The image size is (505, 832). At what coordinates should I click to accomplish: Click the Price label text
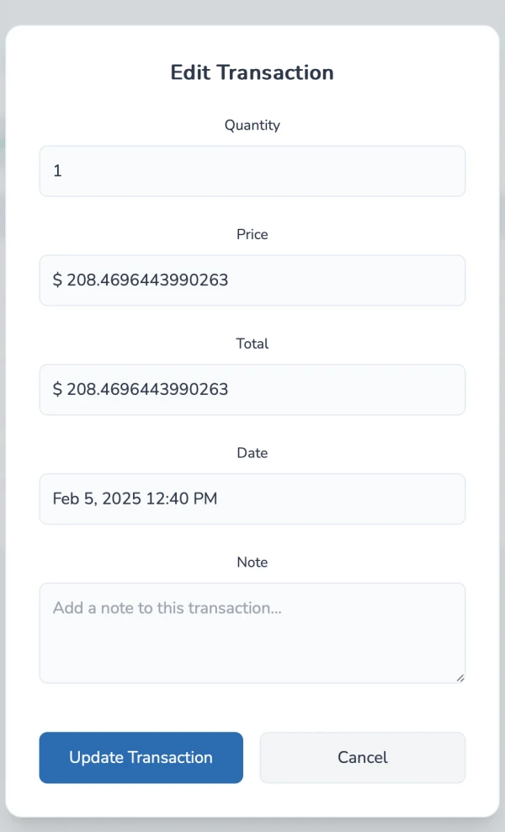coord(252,234)
